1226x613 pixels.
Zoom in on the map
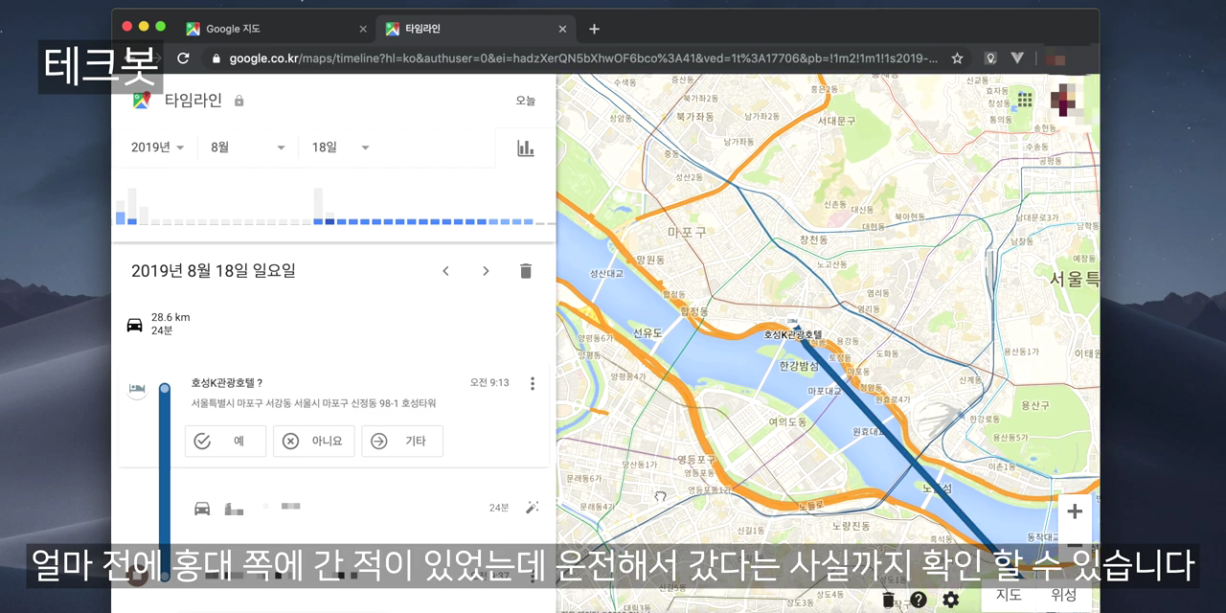point(1074,511)
